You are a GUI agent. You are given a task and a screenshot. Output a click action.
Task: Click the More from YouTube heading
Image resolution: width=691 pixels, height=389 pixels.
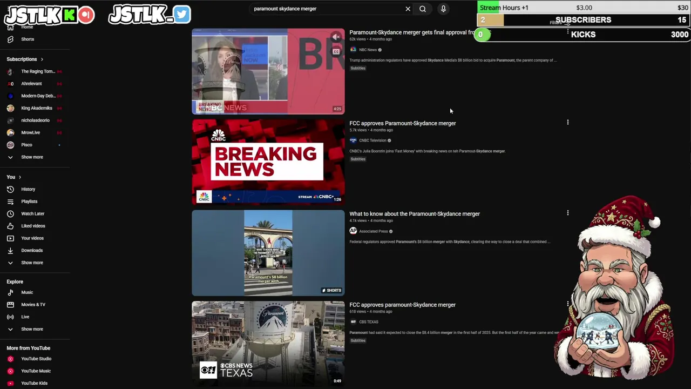point(28,348)
